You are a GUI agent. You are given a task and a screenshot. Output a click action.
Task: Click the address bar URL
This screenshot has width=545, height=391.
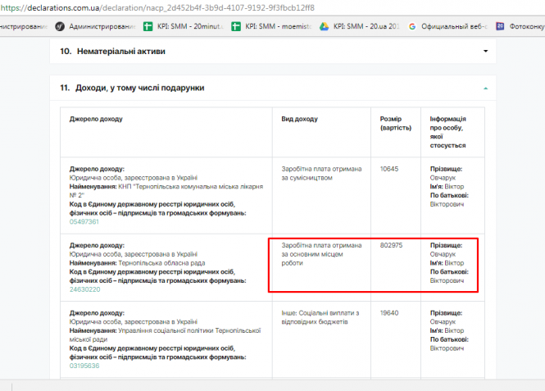tap(164, 7)
